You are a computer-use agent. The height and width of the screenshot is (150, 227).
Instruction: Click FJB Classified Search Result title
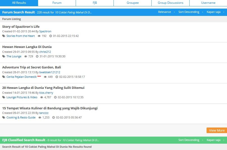point(24,140)
